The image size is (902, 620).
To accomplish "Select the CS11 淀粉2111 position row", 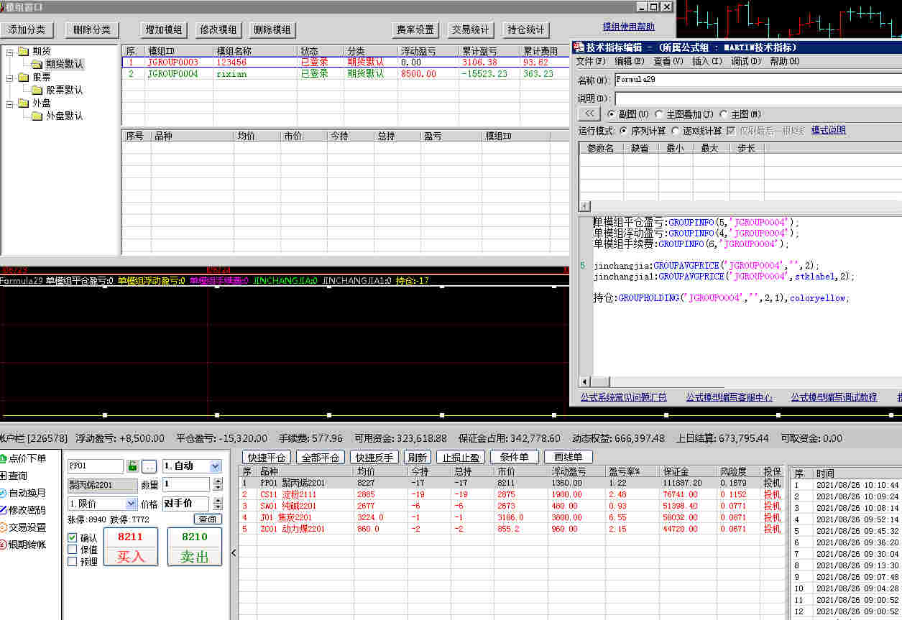I will (x=511, y=494).
